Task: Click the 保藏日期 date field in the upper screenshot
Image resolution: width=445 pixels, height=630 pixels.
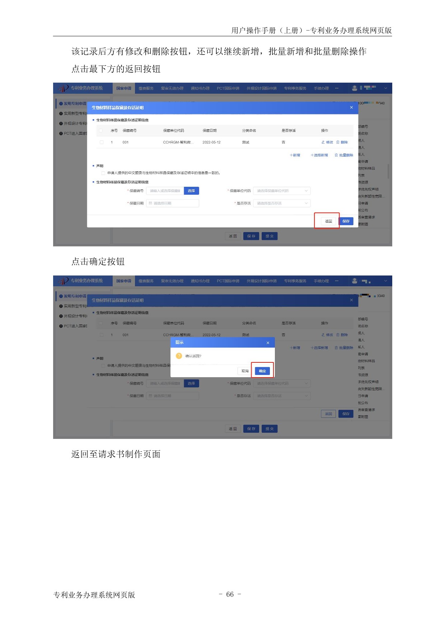Action: tap(173, 203)
